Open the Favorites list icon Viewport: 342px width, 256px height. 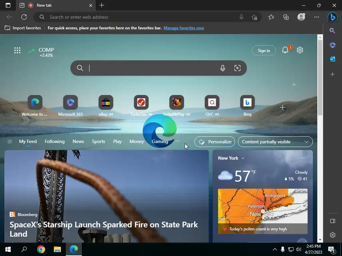click(271, 17)
